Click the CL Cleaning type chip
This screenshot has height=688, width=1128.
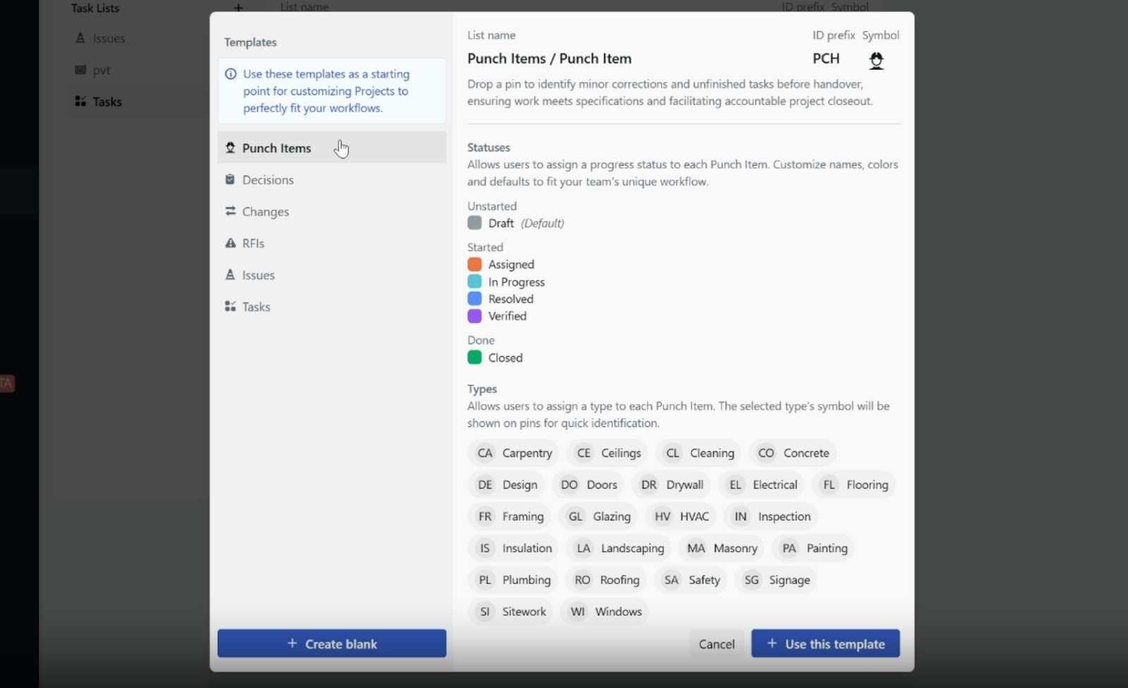pos(699,453)
